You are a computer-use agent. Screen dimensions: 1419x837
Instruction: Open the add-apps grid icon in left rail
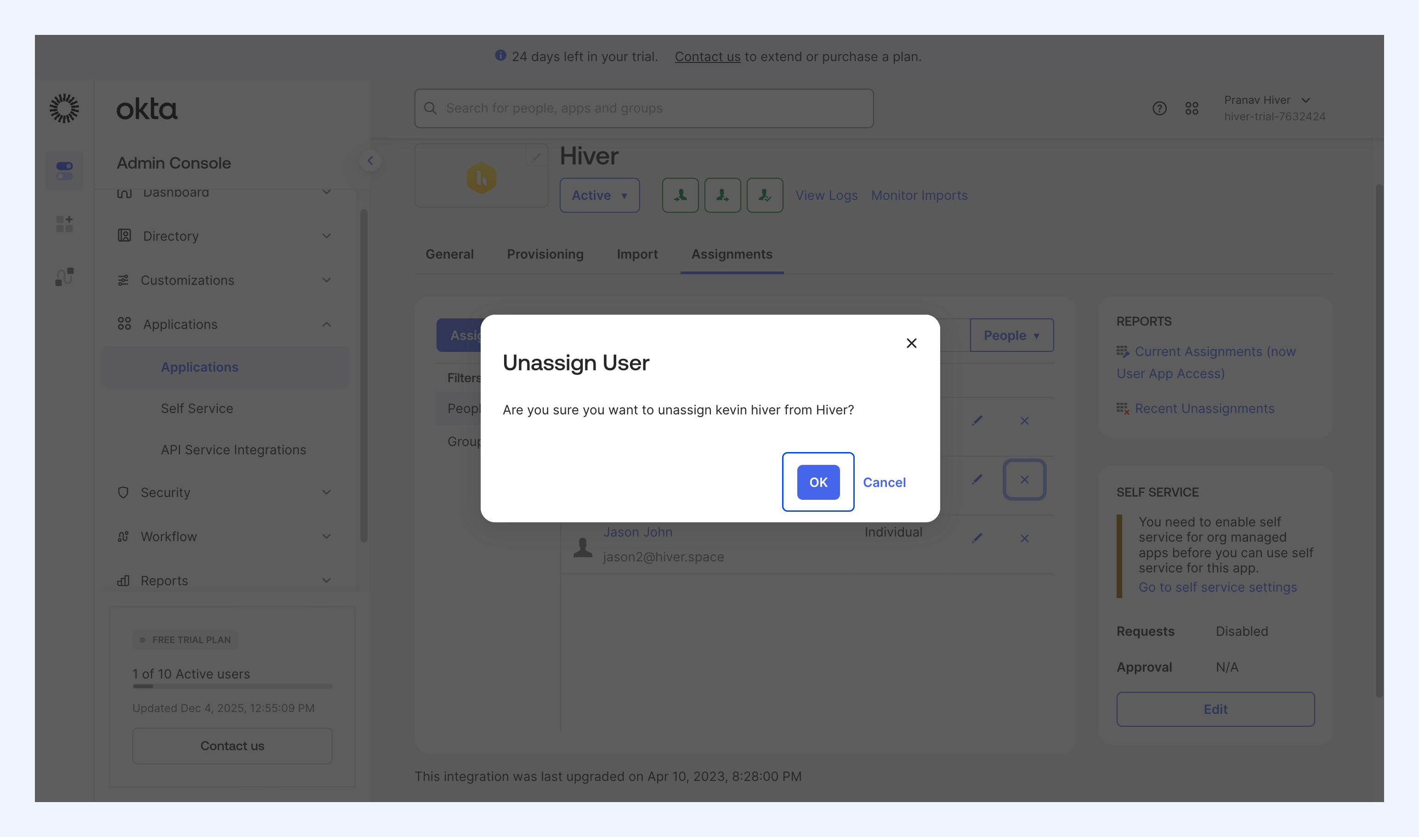[64, 224]
